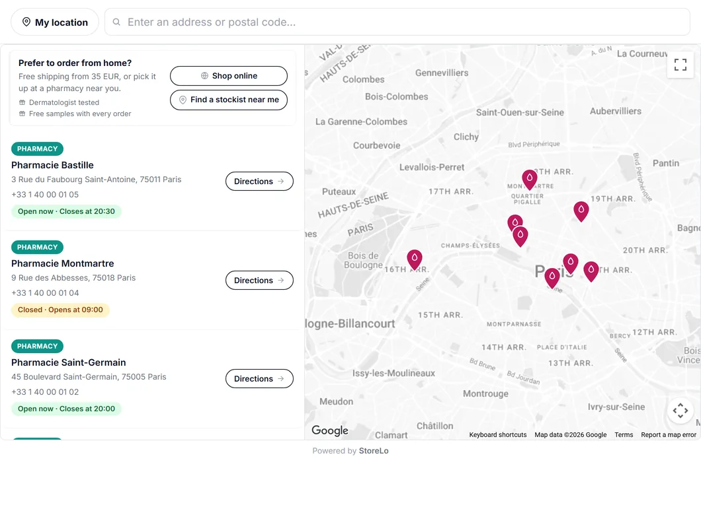This screenshot has height=505, width=701.
Task: Click phone number +33 1 40 00 01 04
Action: click(x=45, y=293)
